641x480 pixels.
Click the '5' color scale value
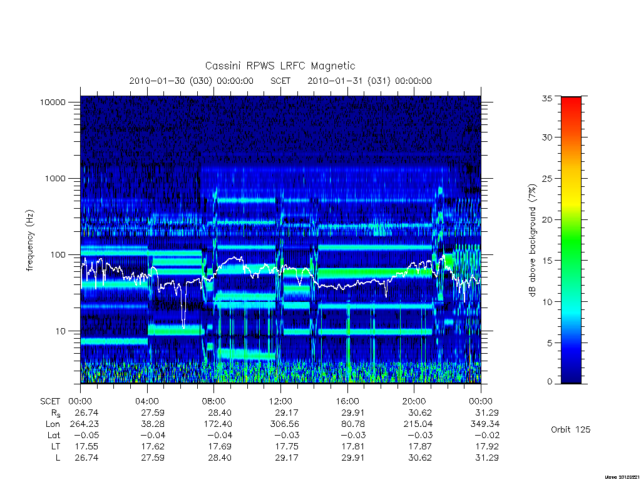[550, 343]
